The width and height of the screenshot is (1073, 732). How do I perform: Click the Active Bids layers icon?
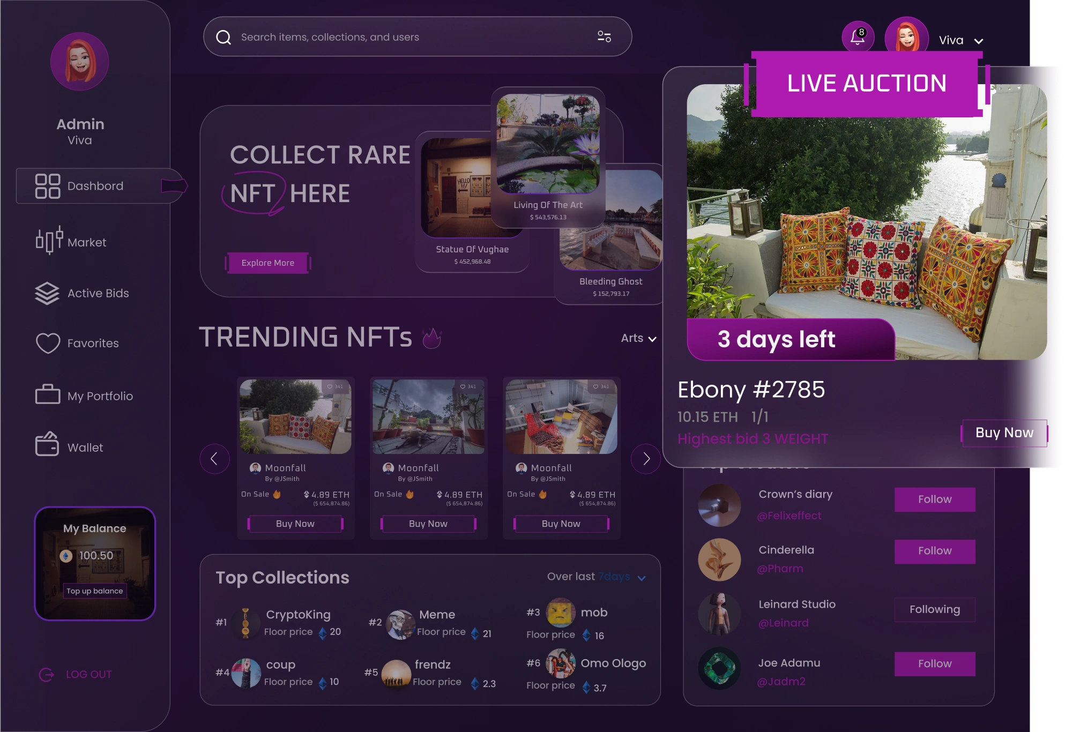[x=47, y=293]
